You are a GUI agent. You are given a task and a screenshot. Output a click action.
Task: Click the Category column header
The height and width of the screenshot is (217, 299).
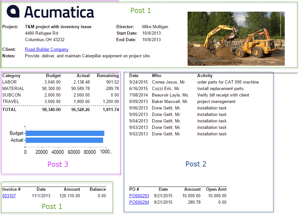[11, 76]
